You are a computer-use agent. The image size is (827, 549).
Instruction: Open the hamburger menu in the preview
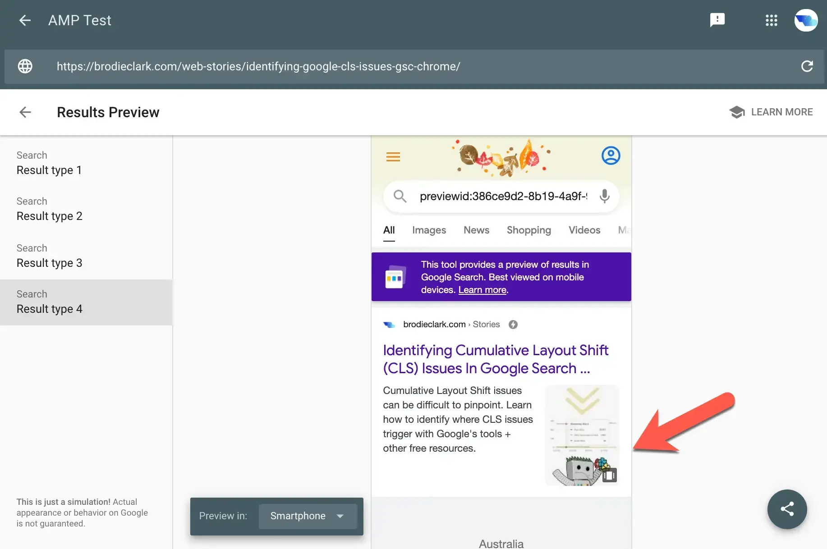[393, 156]
